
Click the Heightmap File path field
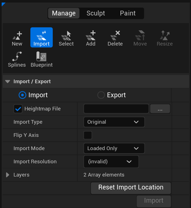point(116,109)
